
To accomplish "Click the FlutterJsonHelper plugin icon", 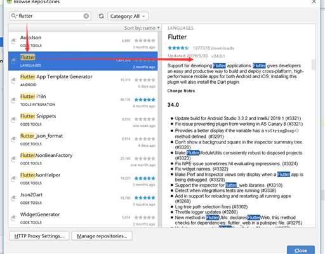I will [x=14, y=179].
